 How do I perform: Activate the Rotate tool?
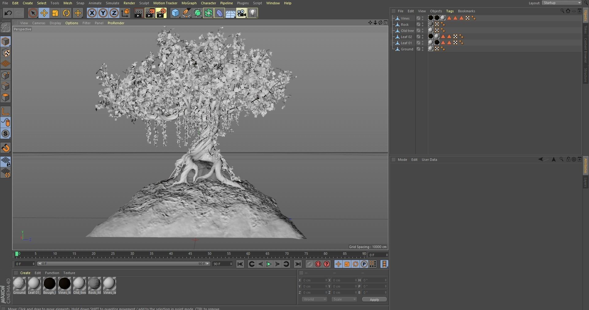pos(66,13)
